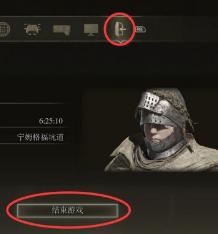This screenshot has width=218, height=234.
Task: Select the exit door icon tab
Action: tap(120, 29)
